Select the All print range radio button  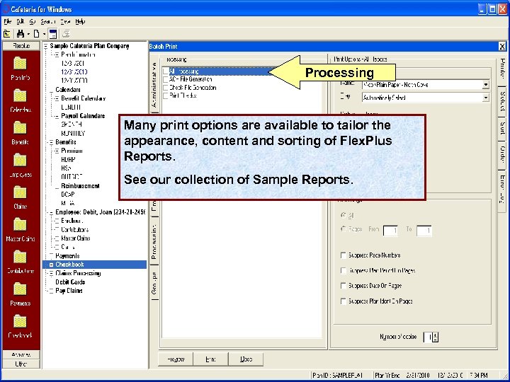coord(343,215)
